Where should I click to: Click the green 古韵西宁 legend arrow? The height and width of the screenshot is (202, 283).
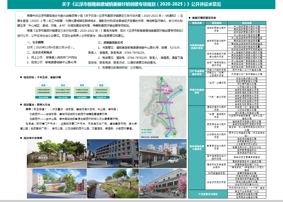click(144, 130)
